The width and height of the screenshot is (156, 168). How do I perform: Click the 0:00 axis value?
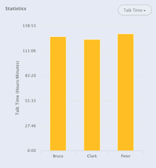pyautogui.click(x=32, y=151)
